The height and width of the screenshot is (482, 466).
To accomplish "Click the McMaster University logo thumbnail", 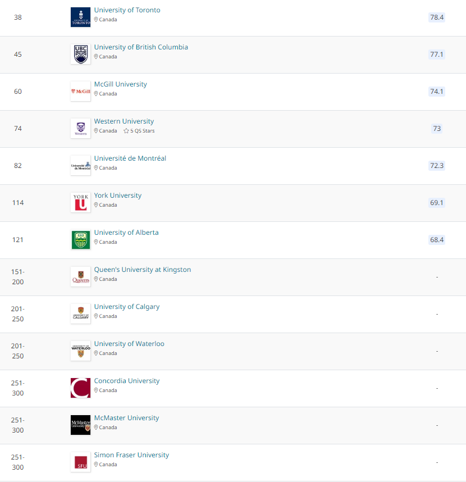I will (x=80, y=425).
